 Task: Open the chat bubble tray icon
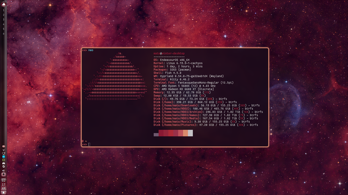coord(4,153)
